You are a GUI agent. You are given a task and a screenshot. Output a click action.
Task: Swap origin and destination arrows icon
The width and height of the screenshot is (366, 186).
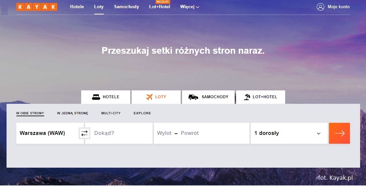84,133
